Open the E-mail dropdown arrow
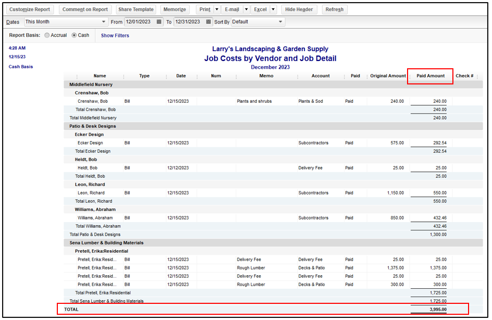 pyautogui.click(x=247, y=9)
